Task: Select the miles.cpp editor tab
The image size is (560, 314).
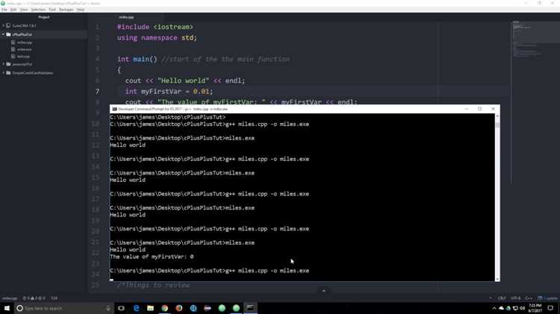Action: pyautogui.click(x=126, y=17)
